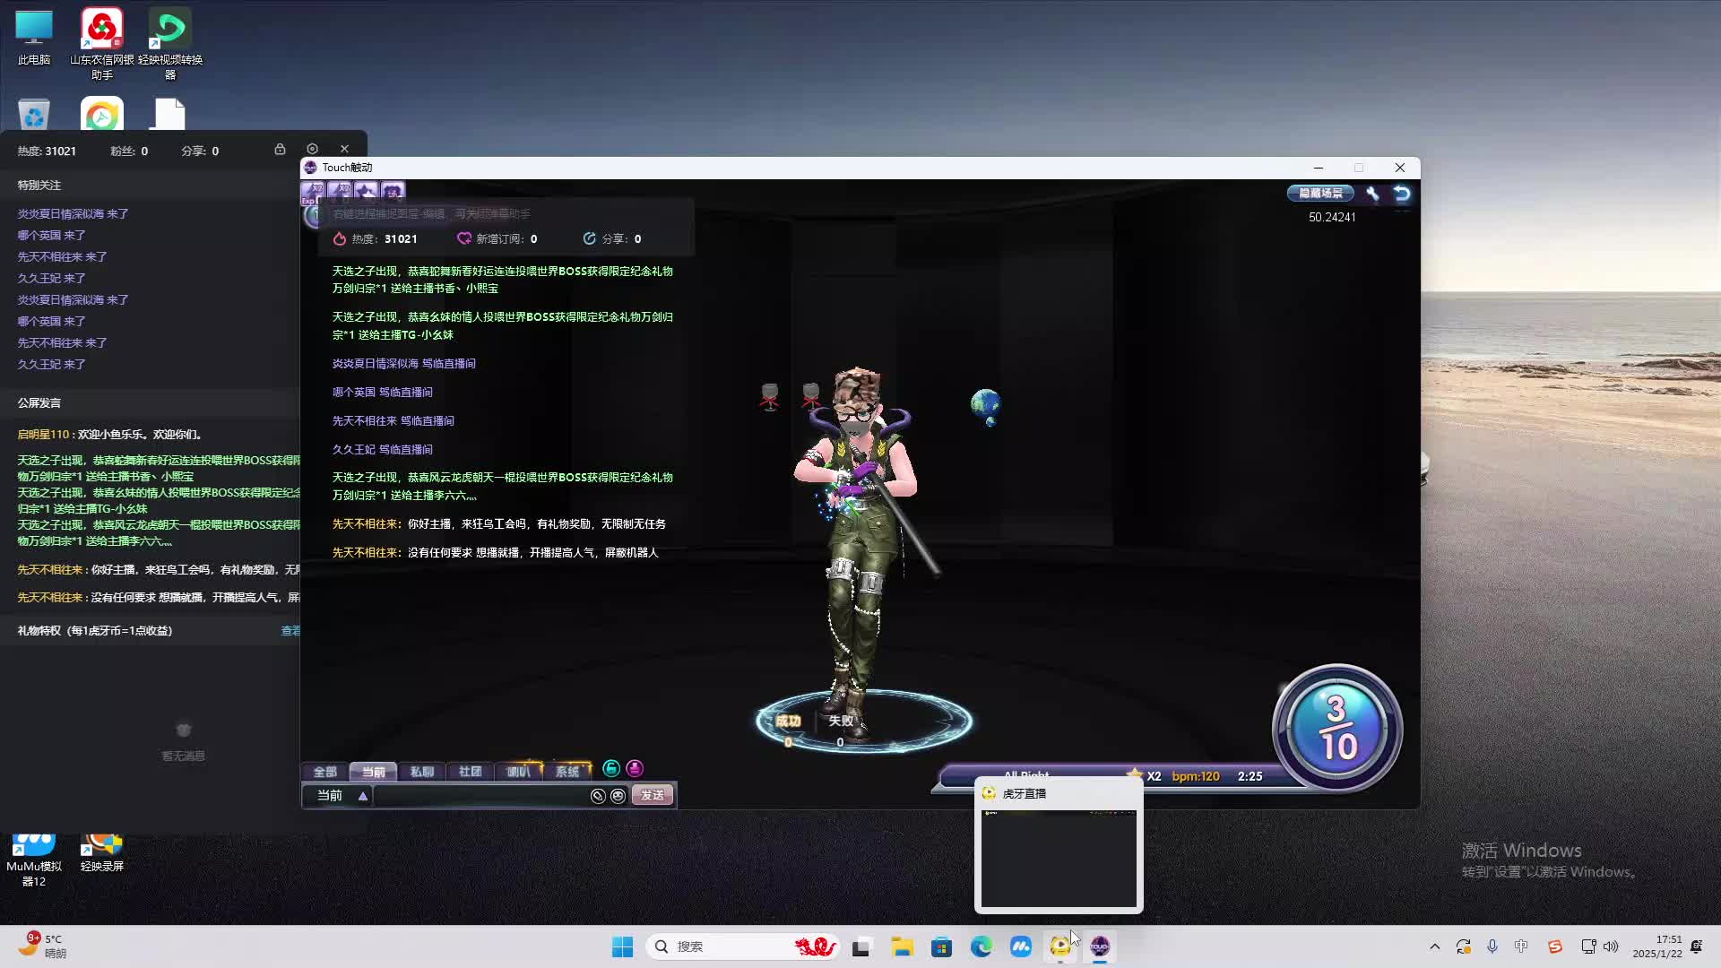This screenshot has height=968, width=1721.
Task: Open settings gear in the stream panel header
Action: pos(312,149)
